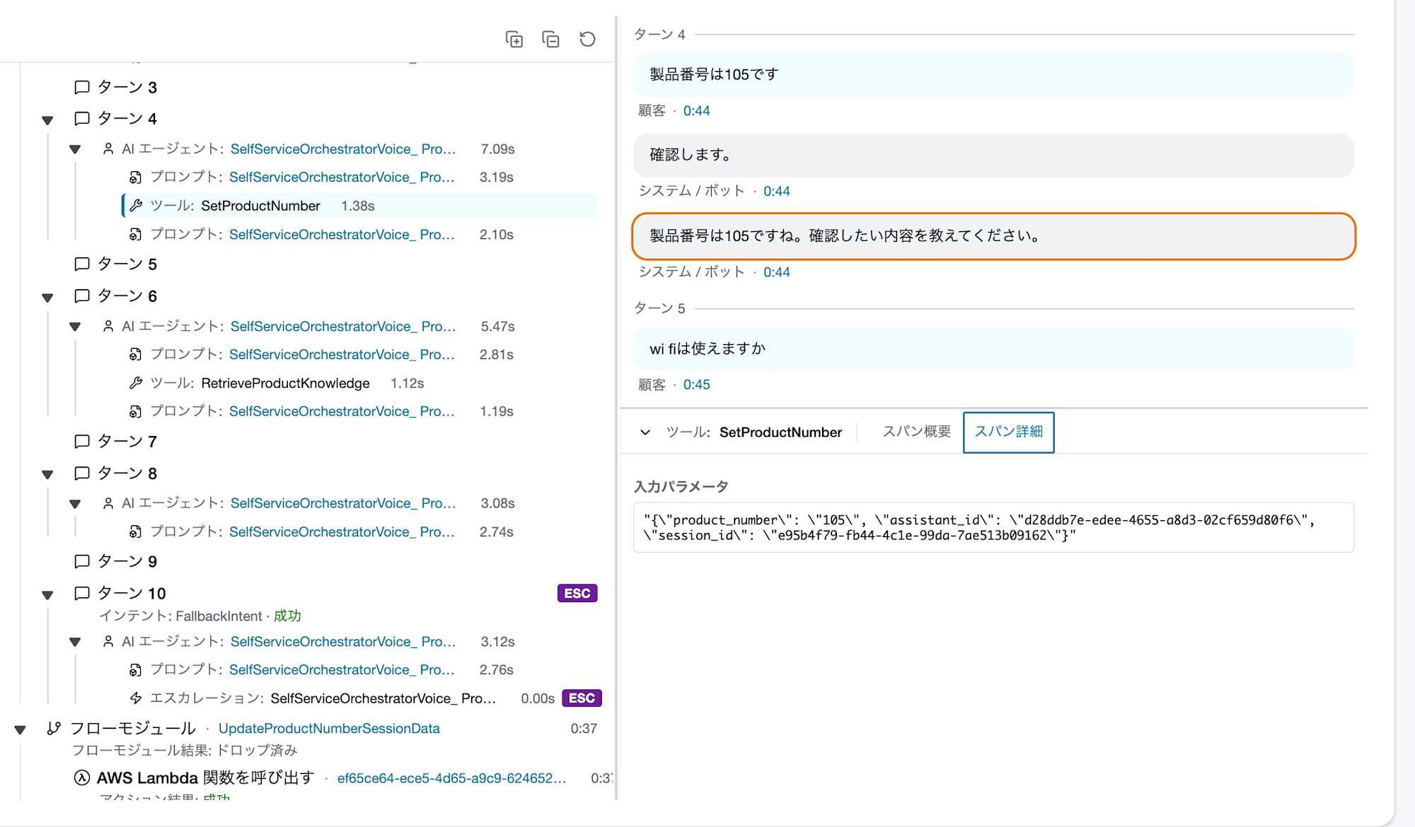The width and height of the screenshot is (1415, 827).
Task: Click the person icon of the ターン 4 AI agent
Action: (108, 148)
